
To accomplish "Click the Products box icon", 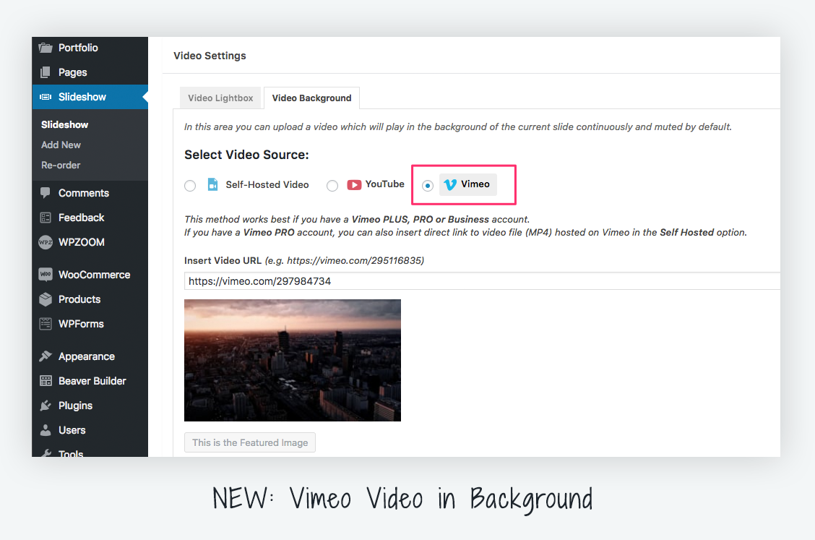I will 46,299.
